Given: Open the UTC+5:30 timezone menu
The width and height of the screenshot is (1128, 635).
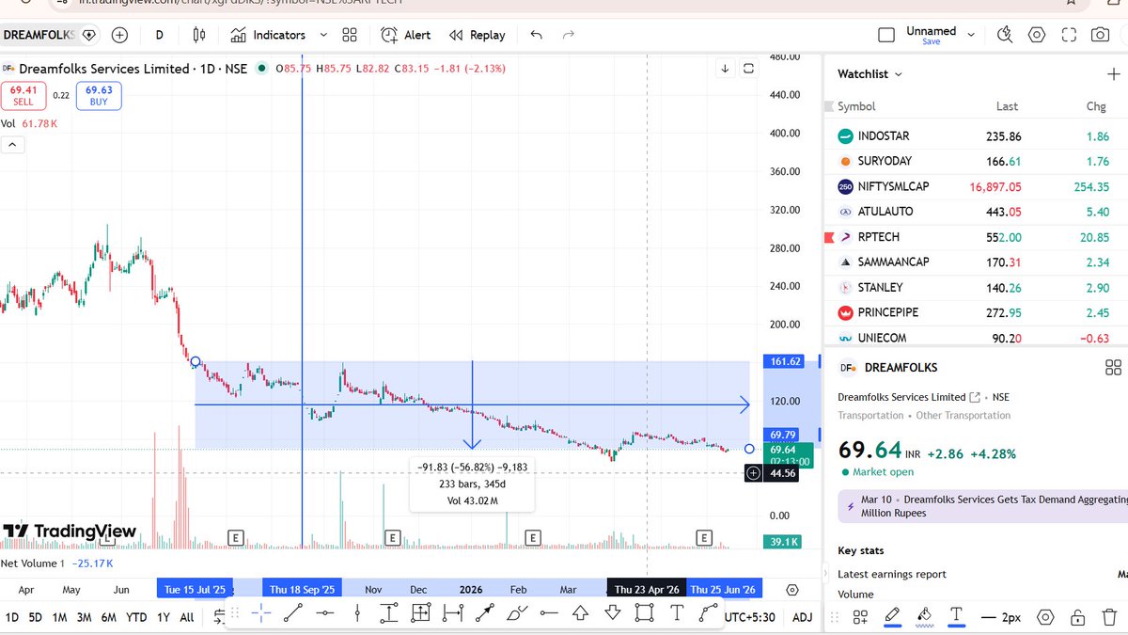Looking at the screenshot, I should (749, 617).
